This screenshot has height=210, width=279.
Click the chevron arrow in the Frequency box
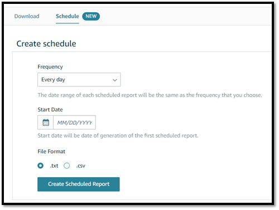(x=115, y=80)
